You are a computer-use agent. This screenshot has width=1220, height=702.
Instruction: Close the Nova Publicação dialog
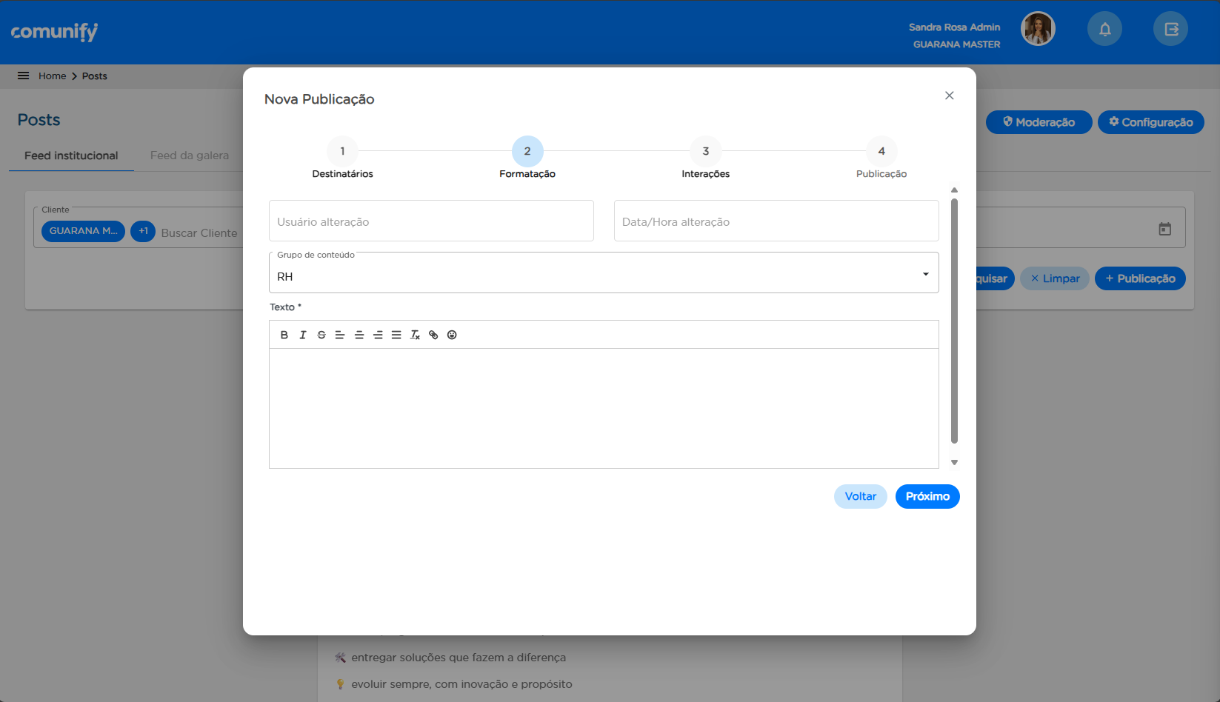pos(949,96)
